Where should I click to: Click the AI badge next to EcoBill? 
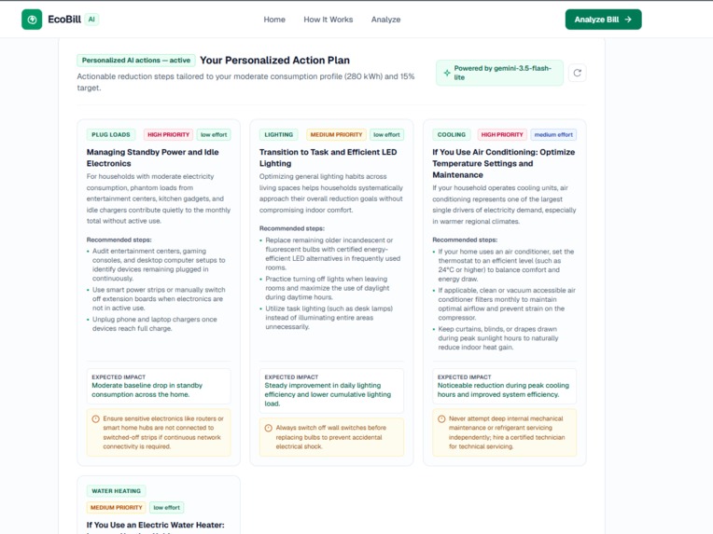tap(91, 20)
